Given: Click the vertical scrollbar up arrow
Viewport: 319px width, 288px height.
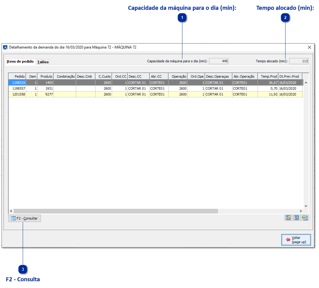Looking at the screenshot, I should [306, 83].
